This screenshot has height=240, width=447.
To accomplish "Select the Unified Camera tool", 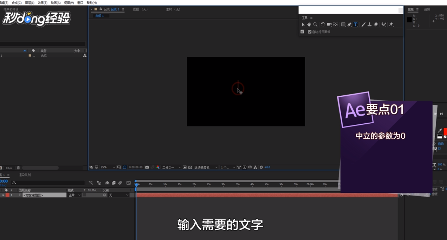I will [x=329, y=24].
